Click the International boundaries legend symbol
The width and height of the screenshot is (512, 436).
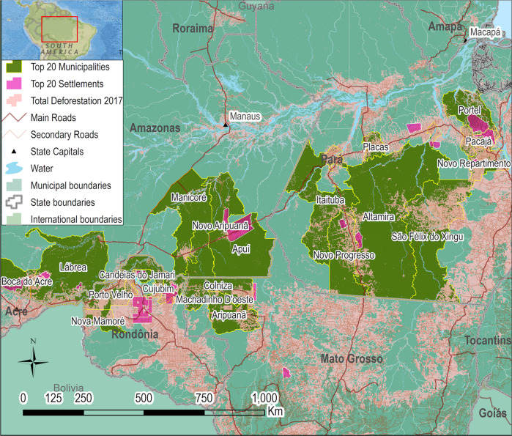pyautogui.click(x=15, y=218)
